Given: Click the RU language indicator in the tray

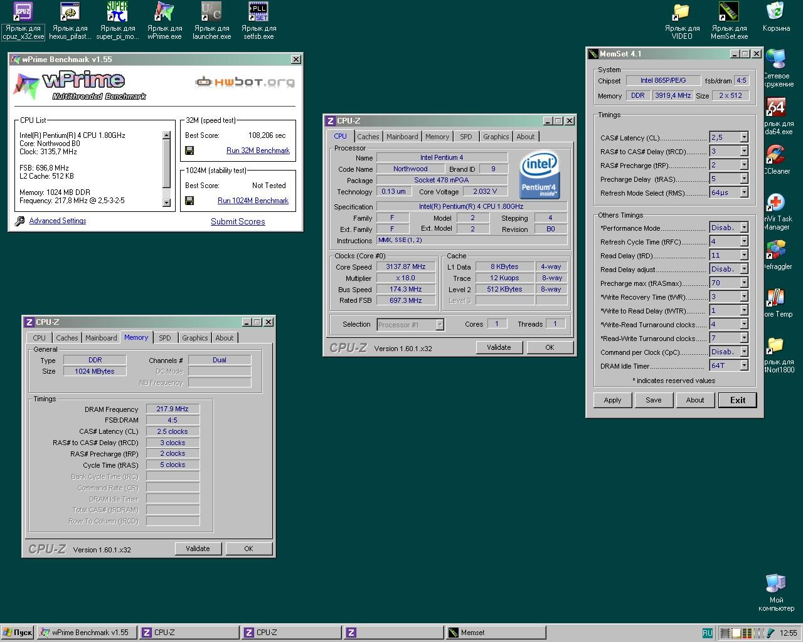Looking at the screenshot, I should pos(707,633).
